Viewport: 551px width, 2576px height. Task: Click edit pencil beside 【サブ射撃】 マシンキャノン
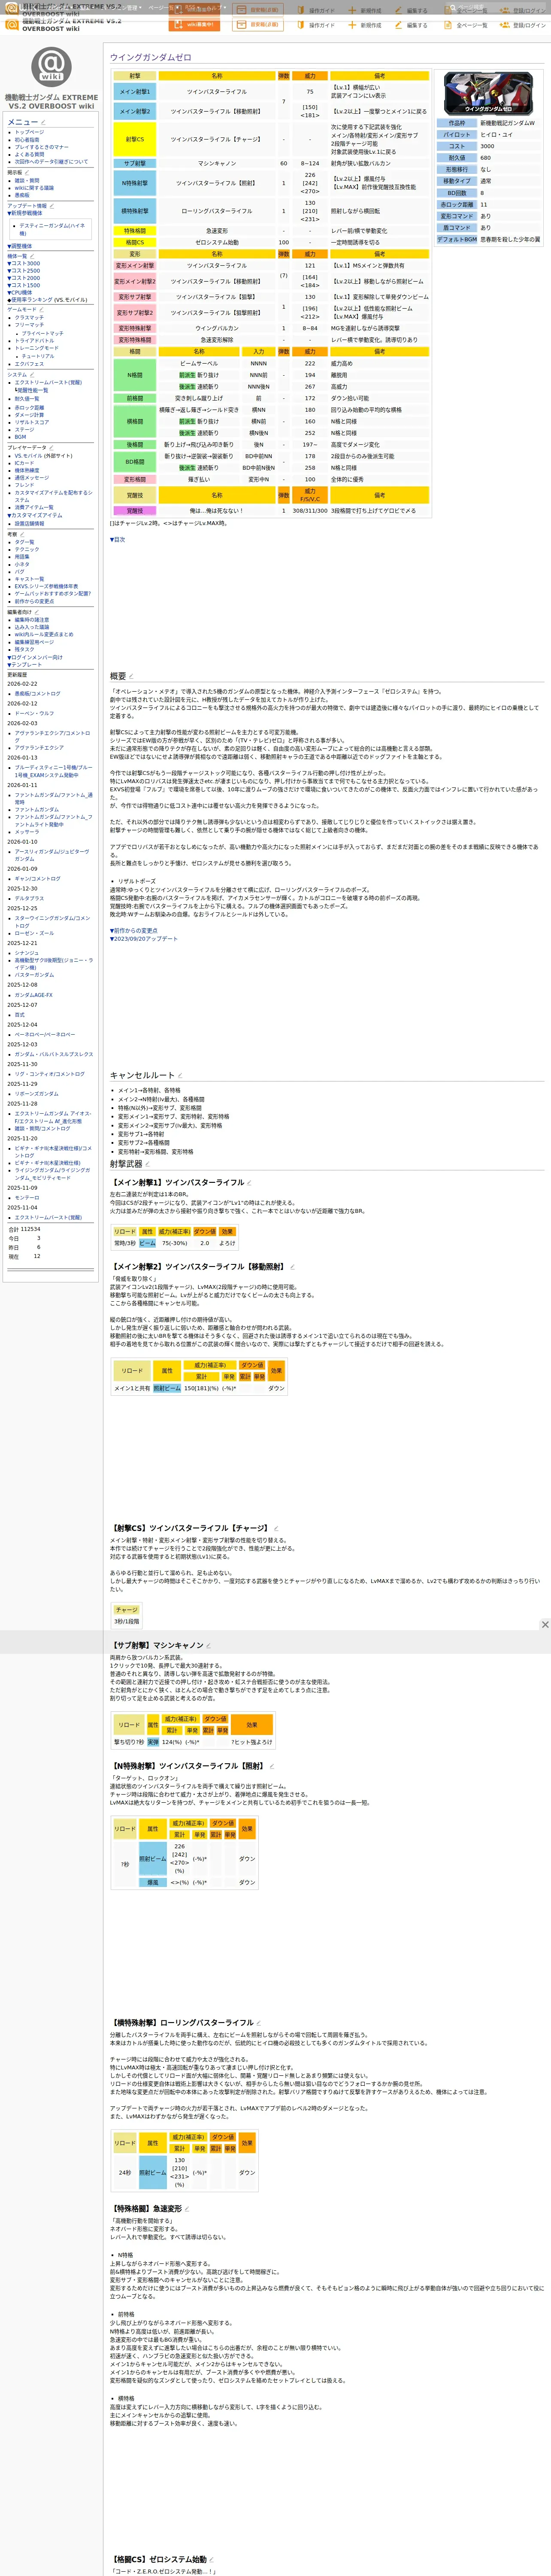[x=208, y=1645]
